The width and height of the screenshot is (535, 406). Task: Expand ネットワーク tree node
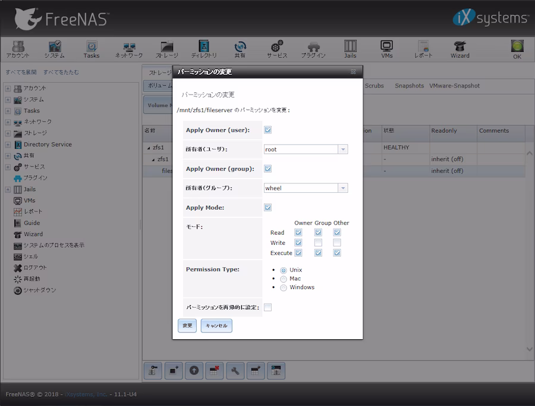coord(8,121)
